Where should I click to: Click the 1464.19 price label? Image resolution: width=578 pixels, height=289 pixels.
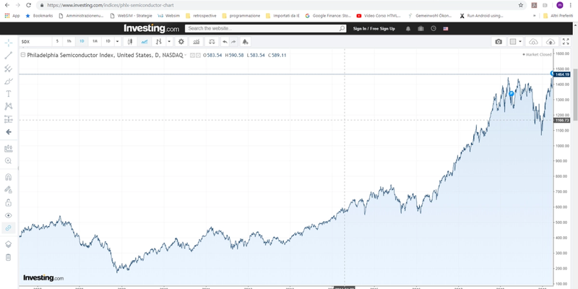click(562, 74)
